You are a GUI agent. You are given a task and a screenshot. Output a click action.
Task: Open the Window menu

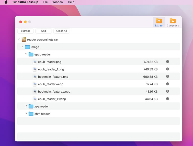(58, 2)
